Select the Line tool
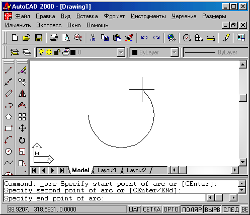The width and height of the screenshot is (250, 215). (9, 70)
